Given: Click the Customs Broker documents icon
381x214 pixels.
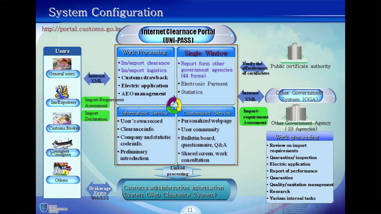Looking at the screenshot, I should coord(62,118).
